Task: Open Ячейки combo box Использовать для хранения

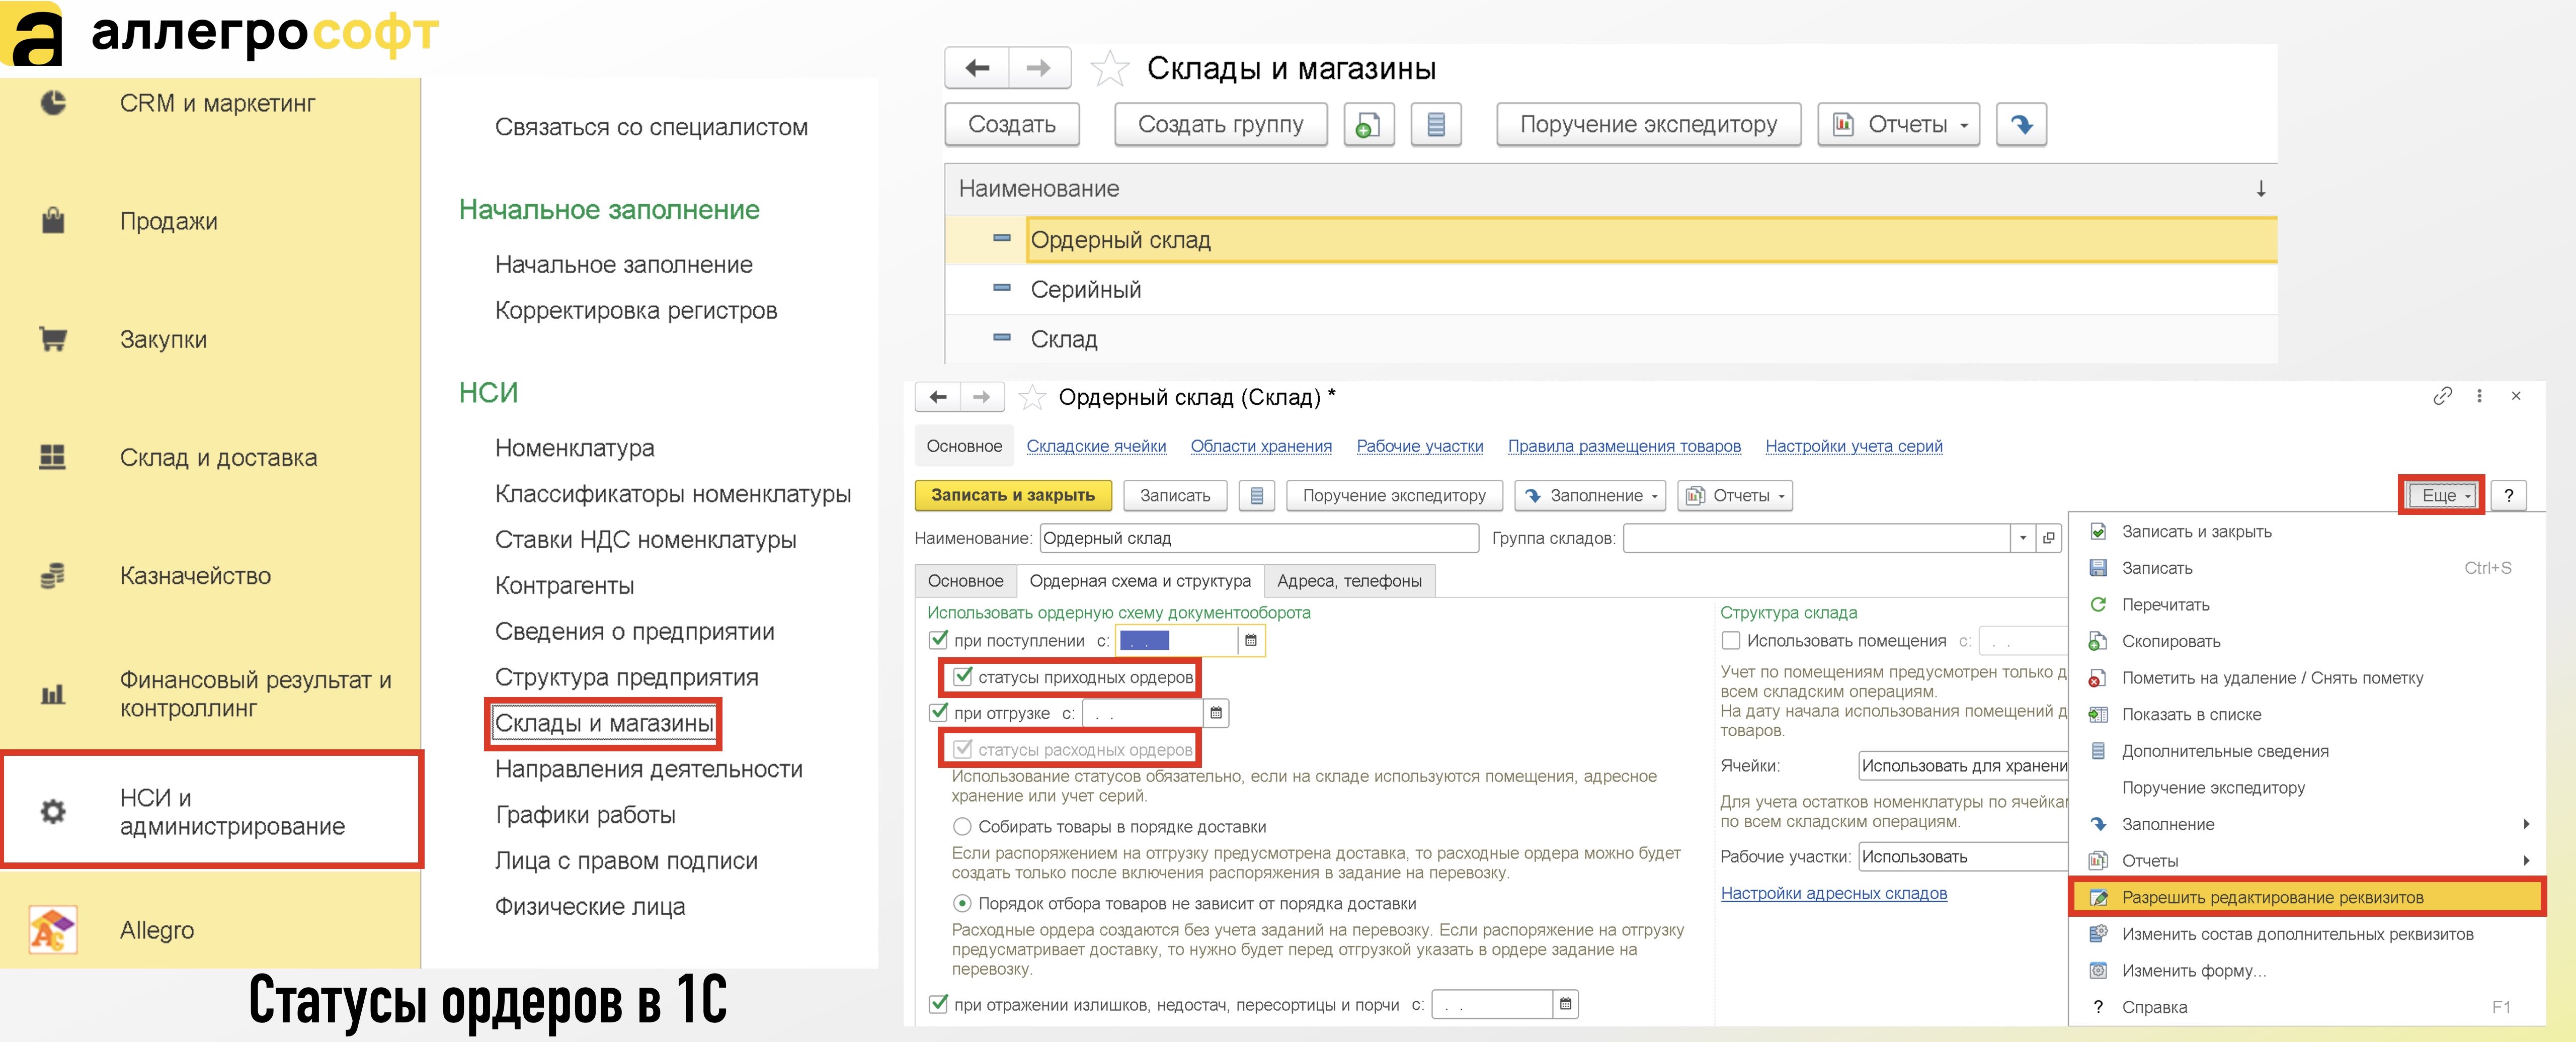Action: (1963, 765)
